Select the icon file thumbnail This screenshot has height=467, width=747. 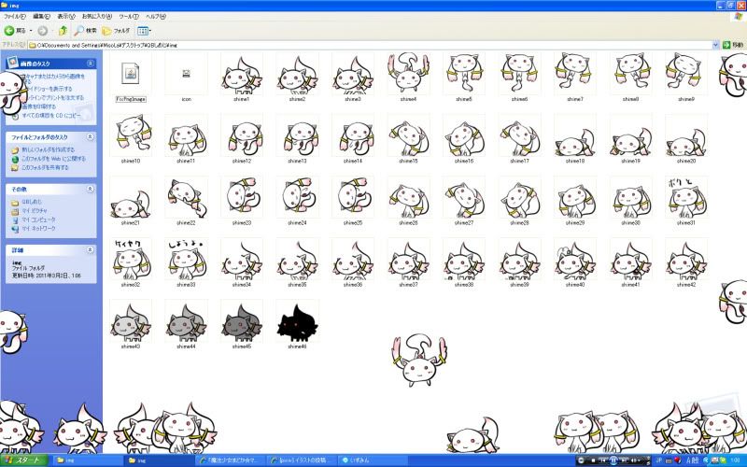click(186, 73)
